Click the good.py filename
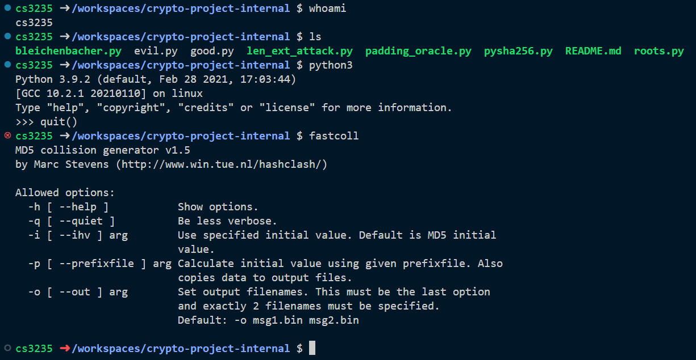Image resolution: width=696 pixels, height=360 pixels. 212,51
